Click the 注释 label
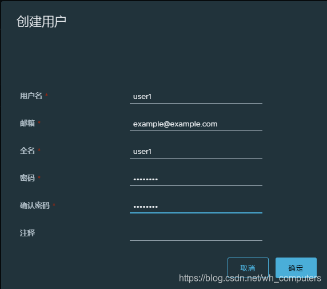327x289 pixels. (x=27, y=233)
